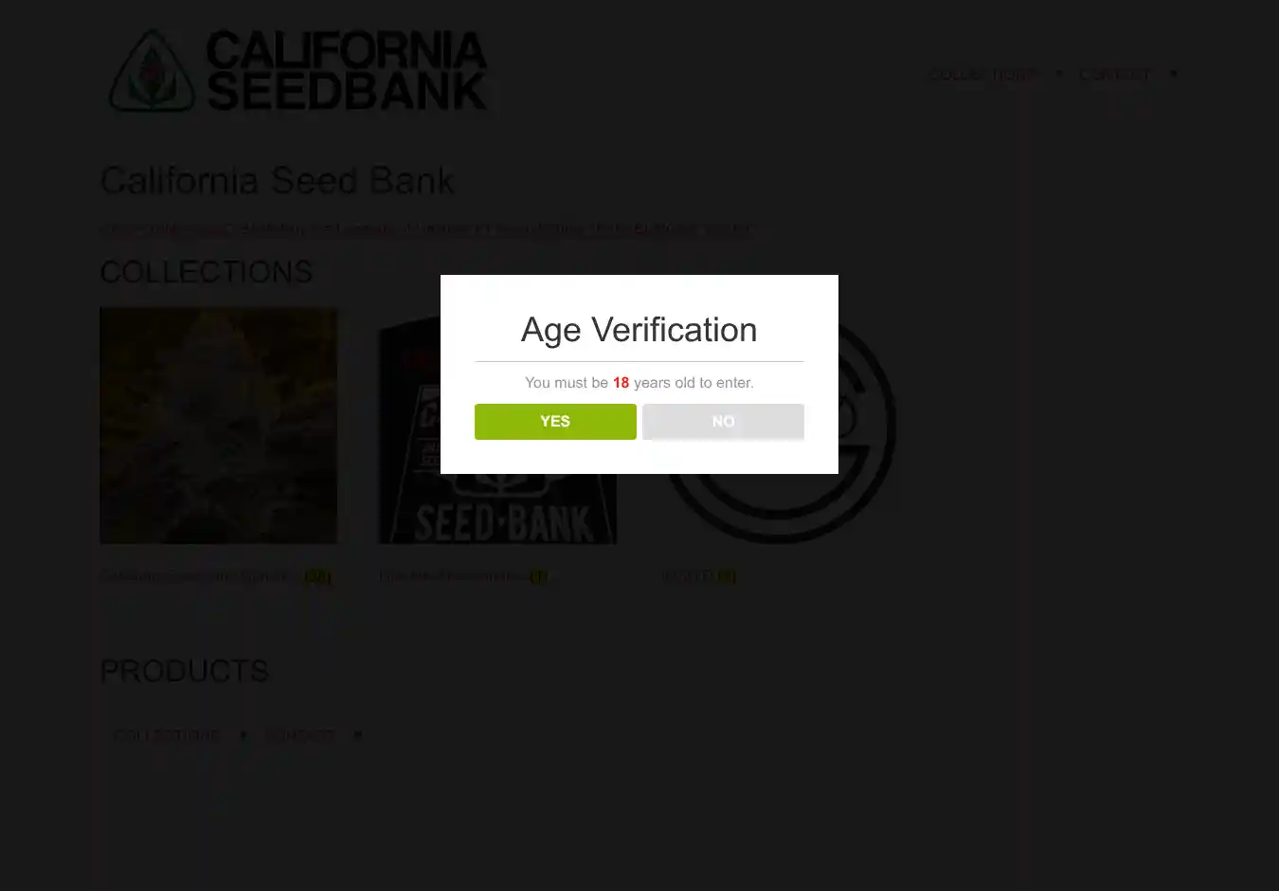1279x891 pixels.
Task: Click the California Seedbank logo
Action: pyautogui.click(x=298, y=72)
